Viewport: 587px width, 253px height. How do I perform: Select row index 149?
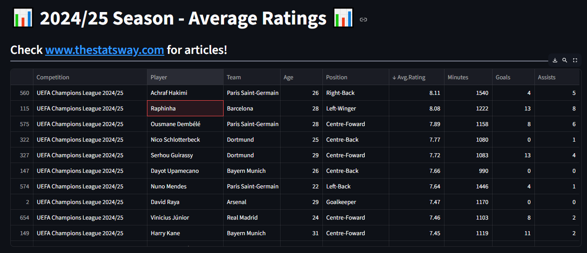point(22,233)
